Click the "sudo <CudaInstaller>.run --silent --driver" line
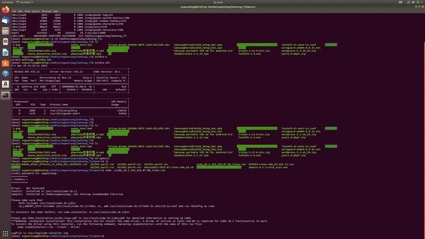This screenshot has height=239, width=425. click(x=48, y=227)
